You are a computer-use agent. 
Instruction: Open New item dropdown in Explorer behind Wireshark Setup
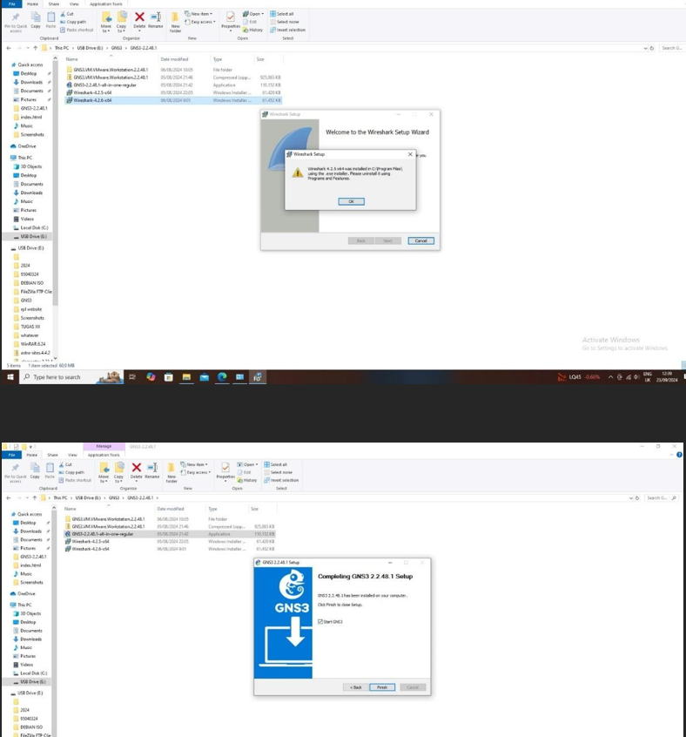pyautogui.click(x=198, y=14)
